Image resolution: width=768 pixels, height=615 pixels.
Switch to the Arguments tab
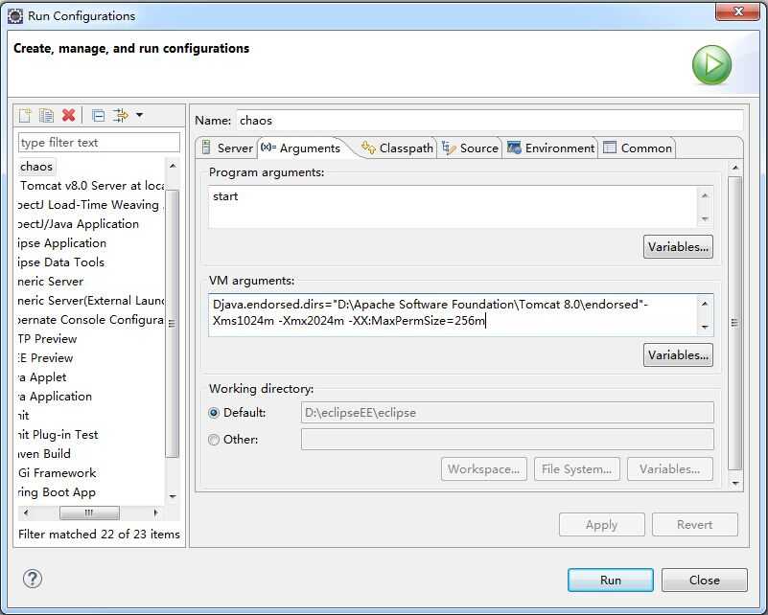(x=300, y=148)
